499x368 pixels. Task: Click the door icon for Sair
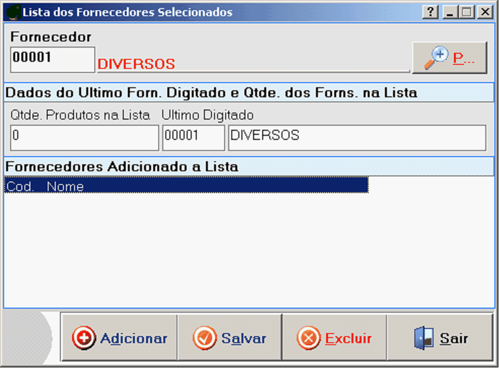tap(424, 338)
